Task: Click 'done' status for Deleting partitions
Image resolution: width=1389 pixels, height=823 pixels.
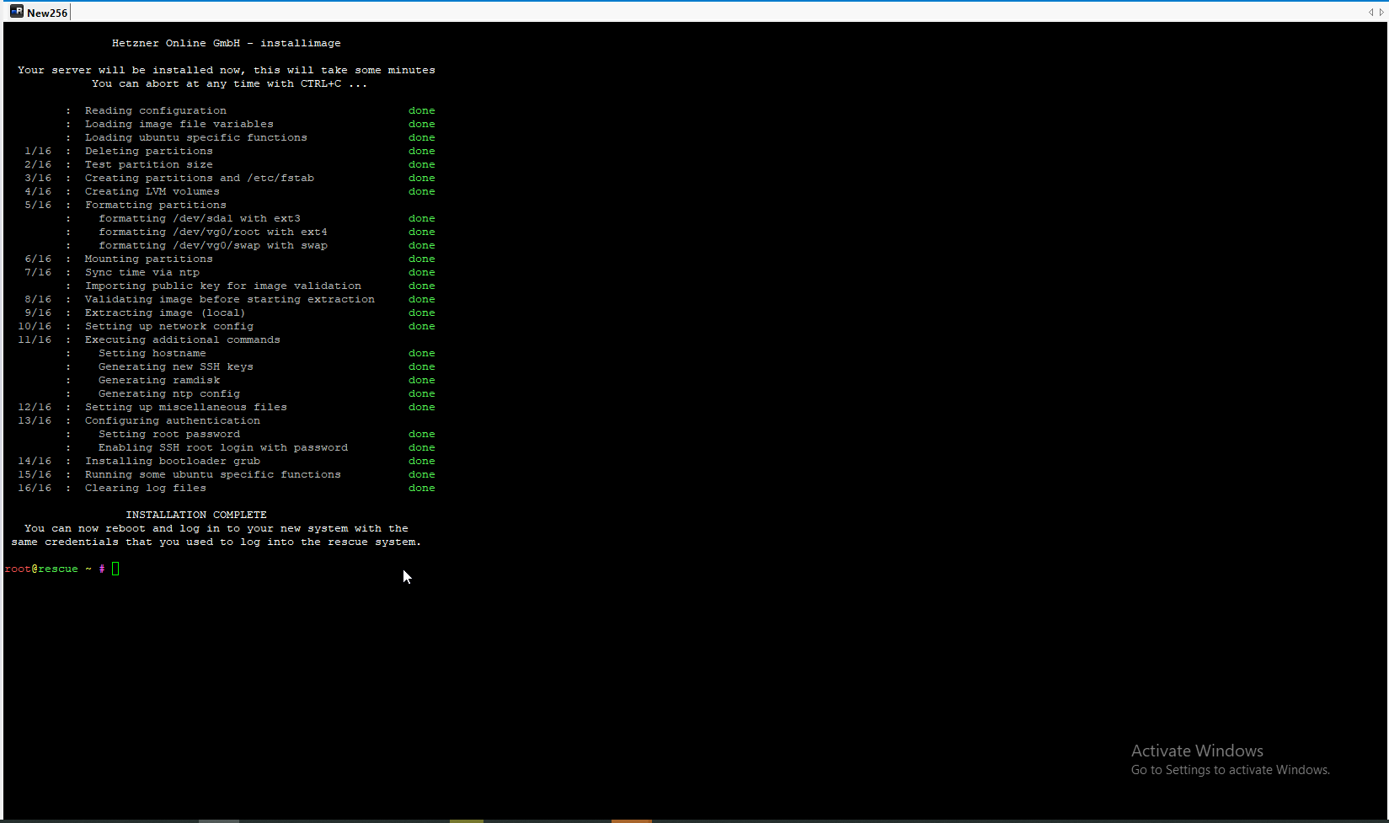Action: click(x=422, y=151)
